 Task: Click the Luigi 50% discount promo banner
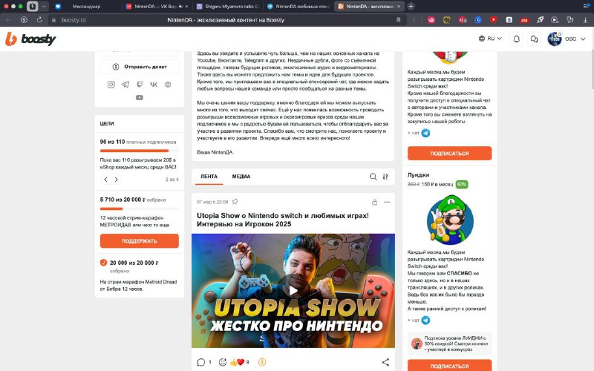450,344
